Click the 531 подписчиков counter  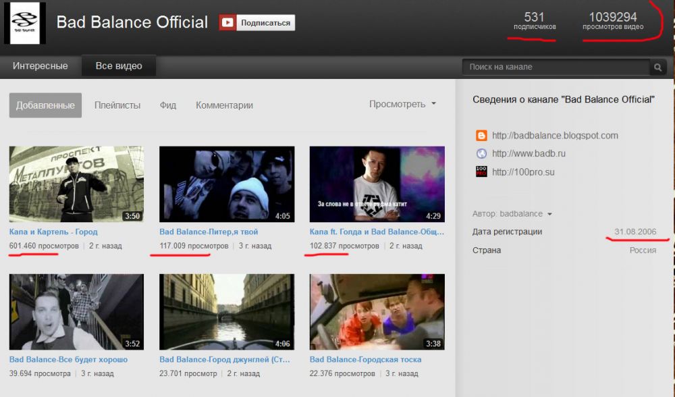click(535, 21)
